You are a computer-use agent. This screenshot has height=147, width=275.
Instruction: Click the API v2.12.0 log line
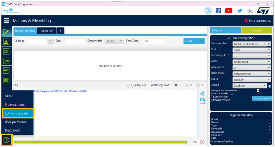(x=51, y=91)
